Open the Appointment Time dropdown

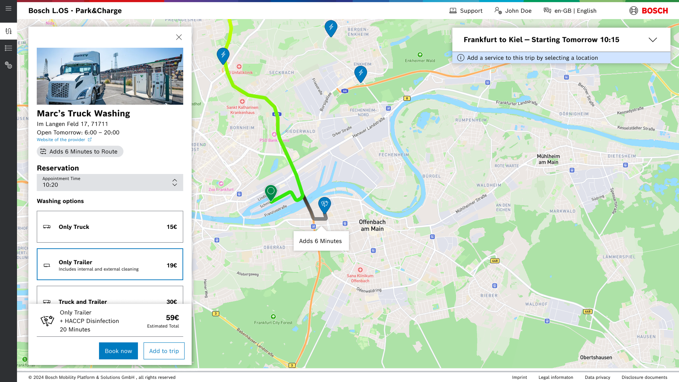point(110,183)
